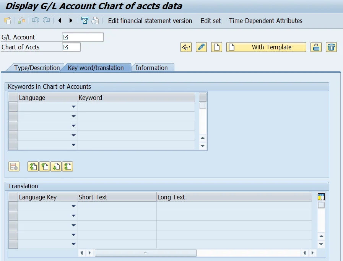Image resolution: width=343 pixels, height=261 pixels.
Task: Click Translation table vertical scrollbar thumb
Action: click(x=321, y=205)
